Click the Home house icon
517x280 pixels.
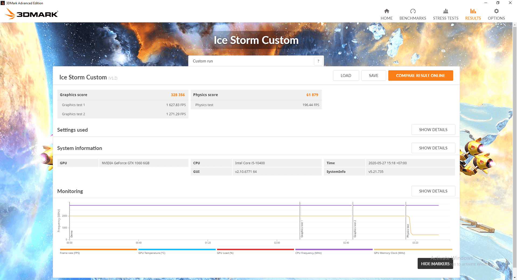click(x=386, y=11)
